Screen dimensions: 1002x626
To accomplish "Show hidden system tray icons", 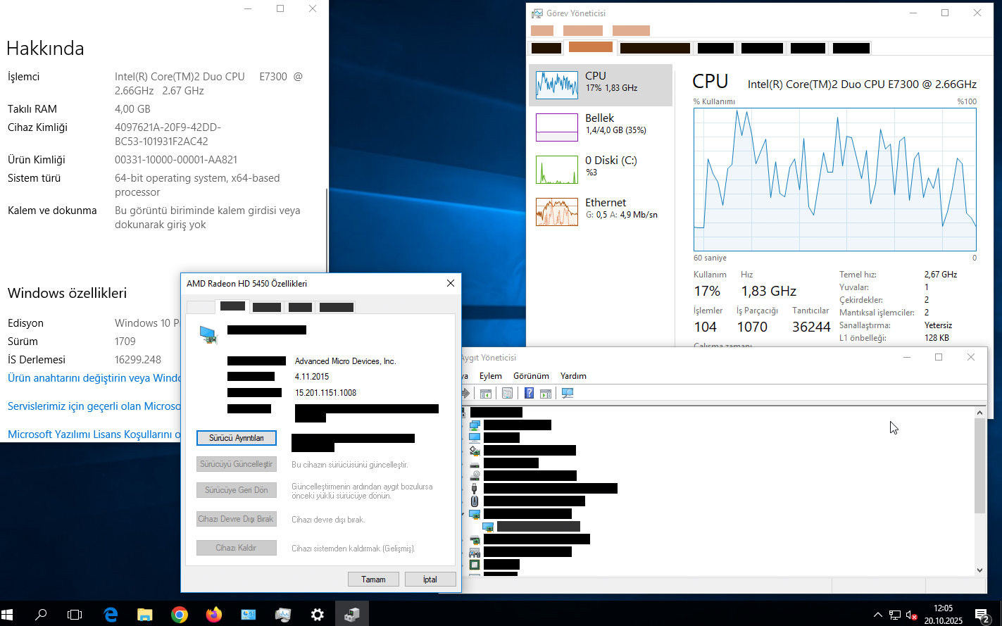I will pos(878,615).
